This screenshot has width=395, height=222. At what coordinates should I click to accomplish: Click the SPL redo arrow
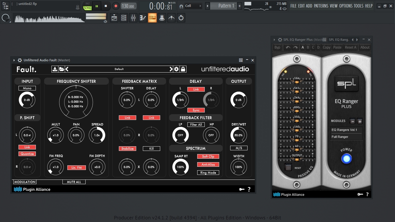[295, 47]
